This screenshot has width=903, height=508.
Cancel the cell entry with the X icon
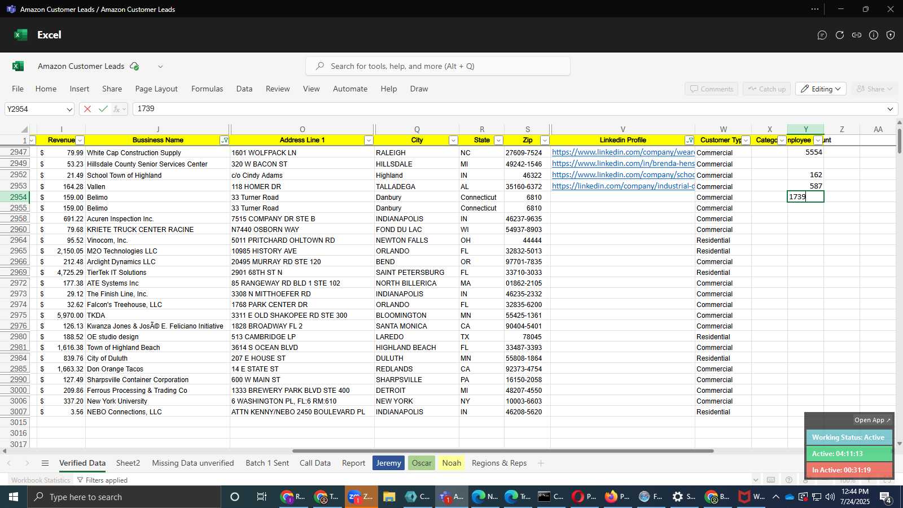[87, 109]
